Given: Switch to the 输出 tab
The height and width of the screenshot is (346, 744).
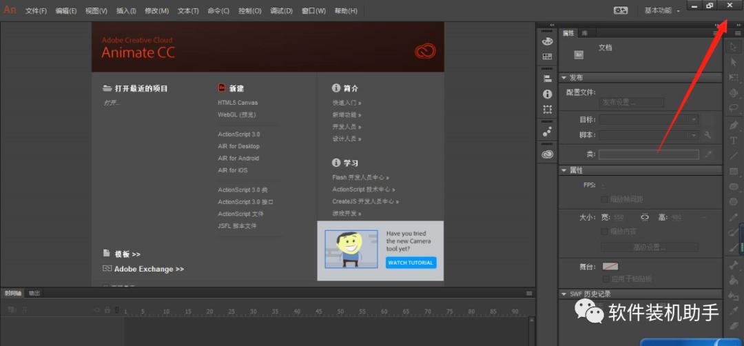Looking at the screenshot, I should click(34, 294).
